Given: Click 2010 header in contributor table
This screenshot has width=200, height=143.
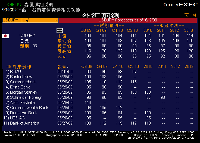Looking at the screenshot, I should coord(148,66).
